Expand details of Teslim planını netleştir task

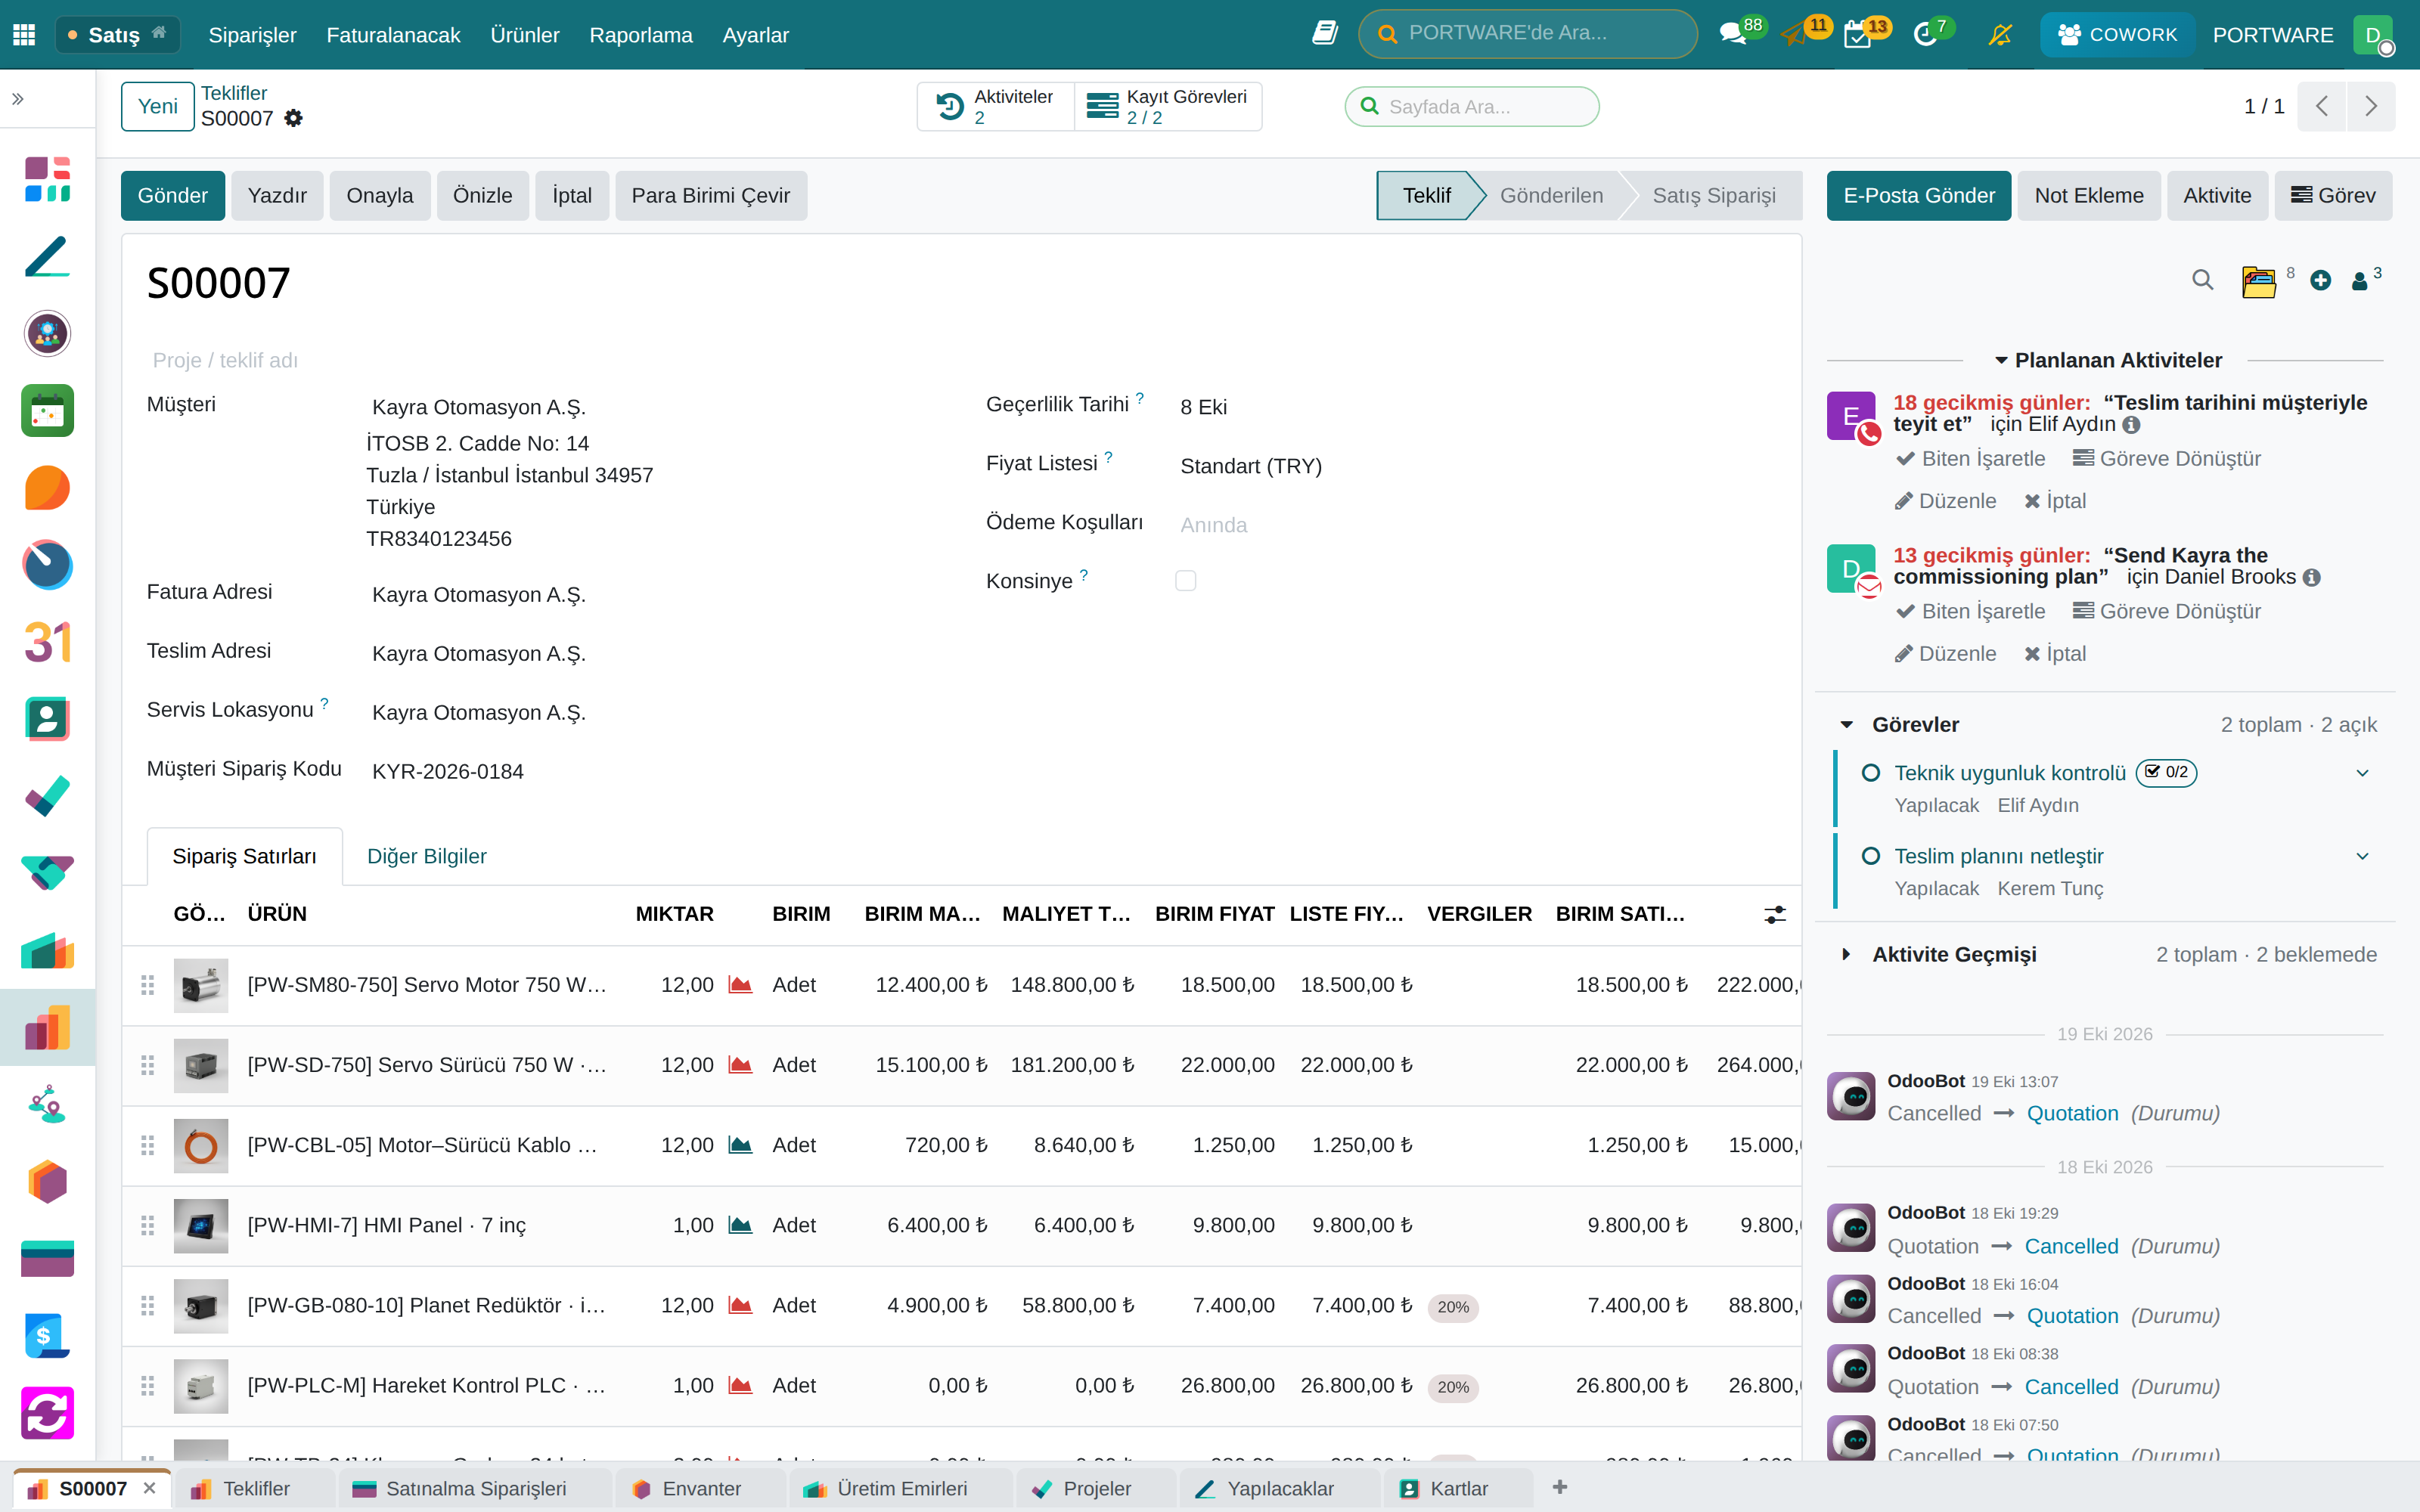pos(2362,856)
